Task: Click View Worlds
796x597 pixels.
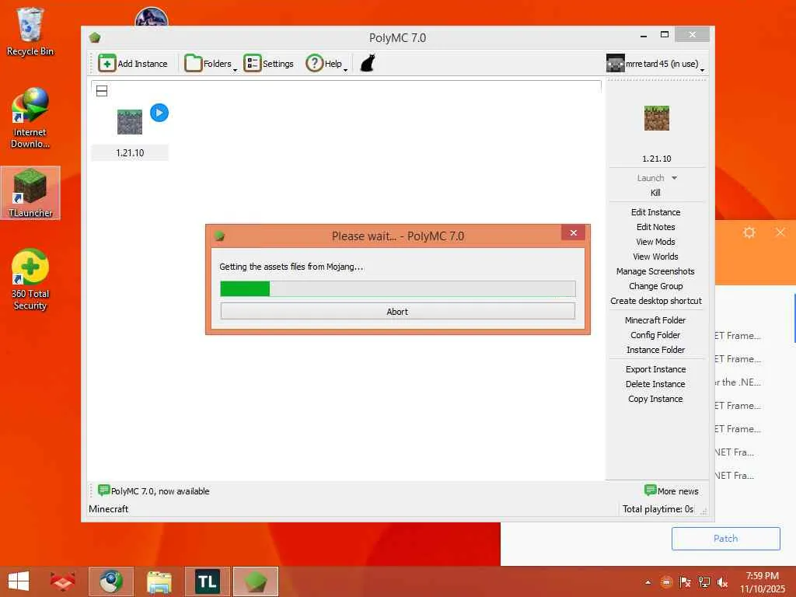Action: [655, 257]
